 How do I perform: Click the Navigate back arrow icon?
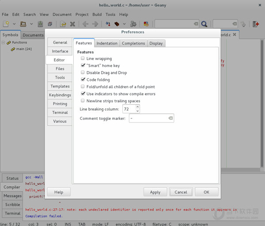tap(86, 24)
